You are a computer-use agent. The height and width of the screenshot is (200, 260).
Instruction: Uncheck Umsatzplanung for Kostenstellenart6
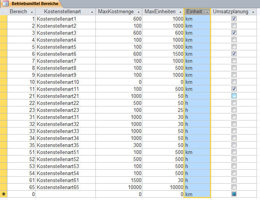pyautogui.click(x=234, y=53)
